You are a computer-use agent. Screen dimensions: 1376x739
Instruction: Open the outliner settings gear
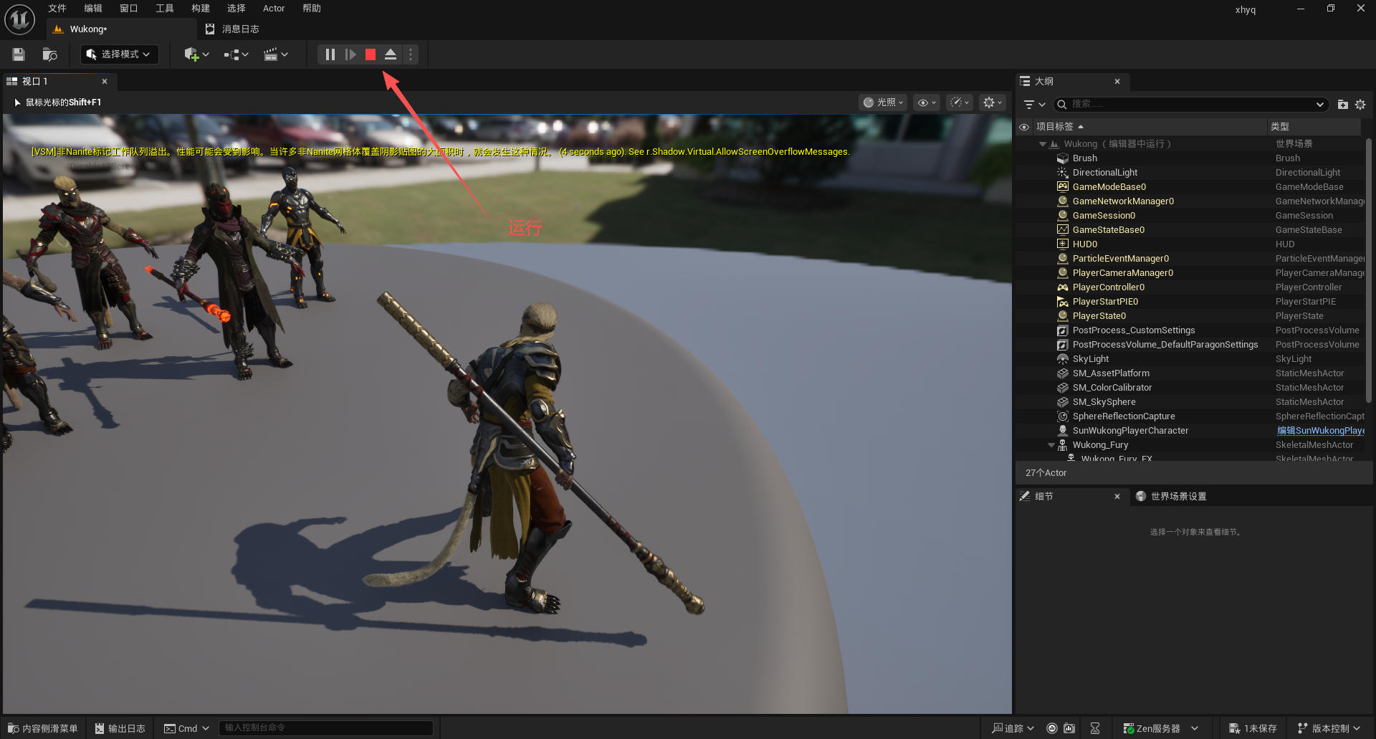point(1360,105)
